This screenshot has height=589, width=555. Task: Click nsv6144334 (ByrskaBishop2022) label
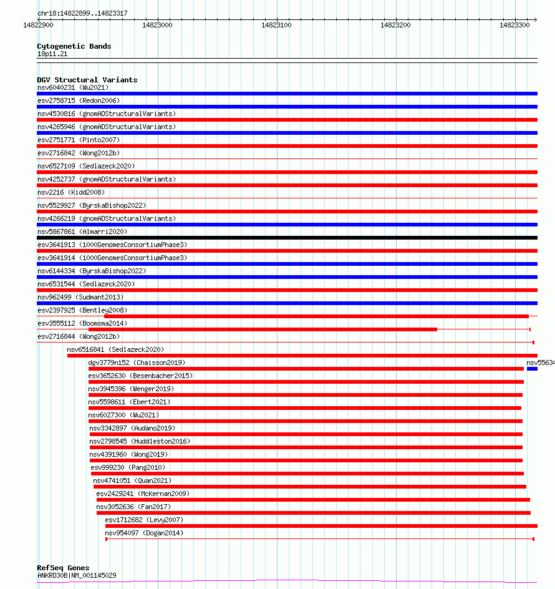92,271
